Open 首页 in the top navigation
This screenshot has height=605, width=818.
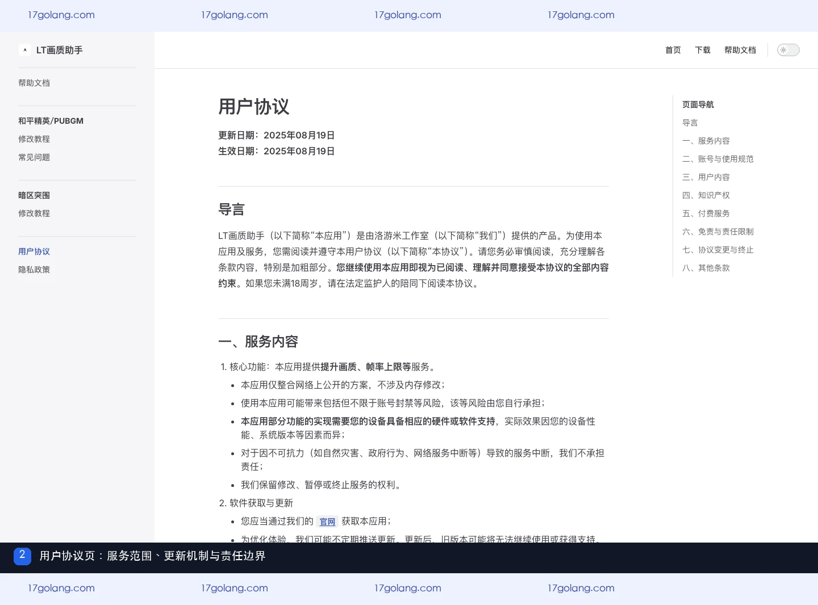point(673,50)
